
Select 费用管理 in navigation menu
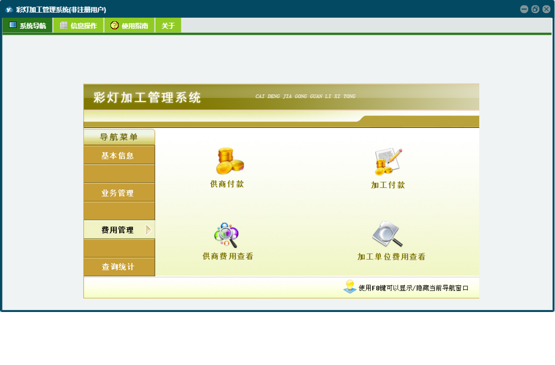point(119,230)
